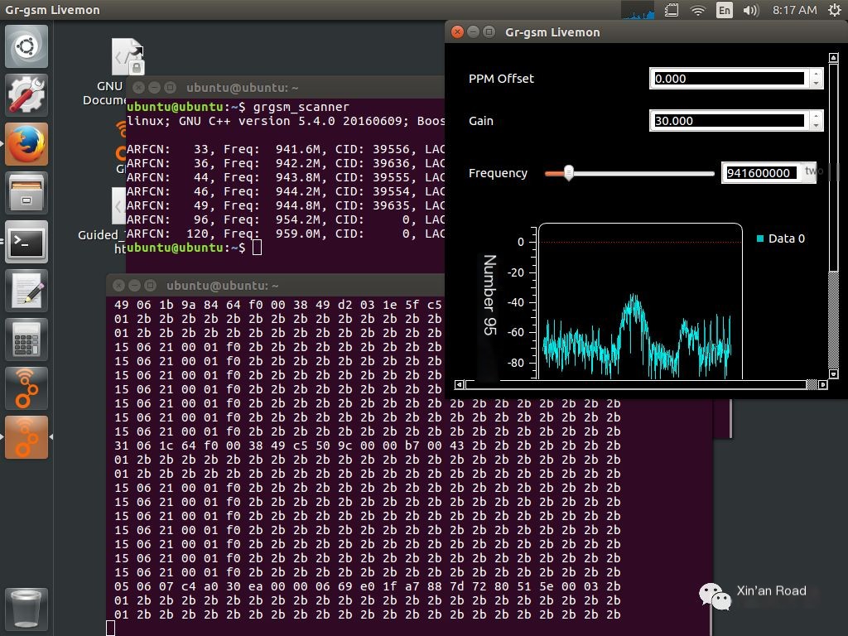
Task: Click Livemon vertical scrollbar up arrow
Action: click(833, 57)
